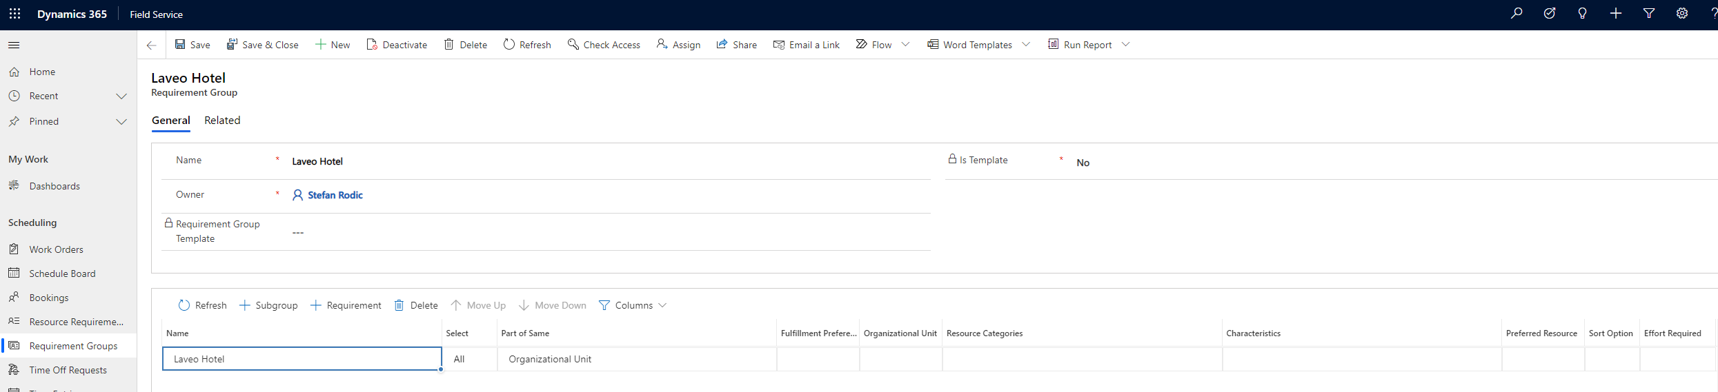The height and width of the screenshot is (392, 1718).
Task: Click the Organizational Unit grid cell
Action: 637,359
